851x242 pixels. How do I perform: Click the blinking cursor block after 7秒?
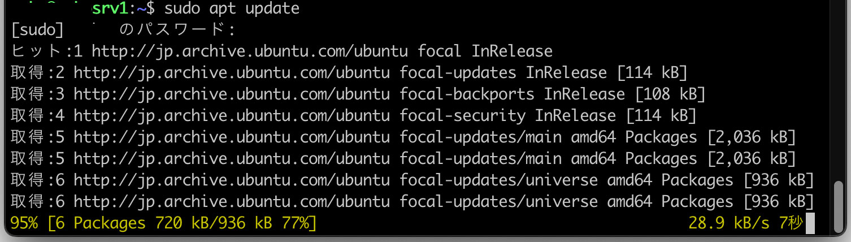click(810, 223)
